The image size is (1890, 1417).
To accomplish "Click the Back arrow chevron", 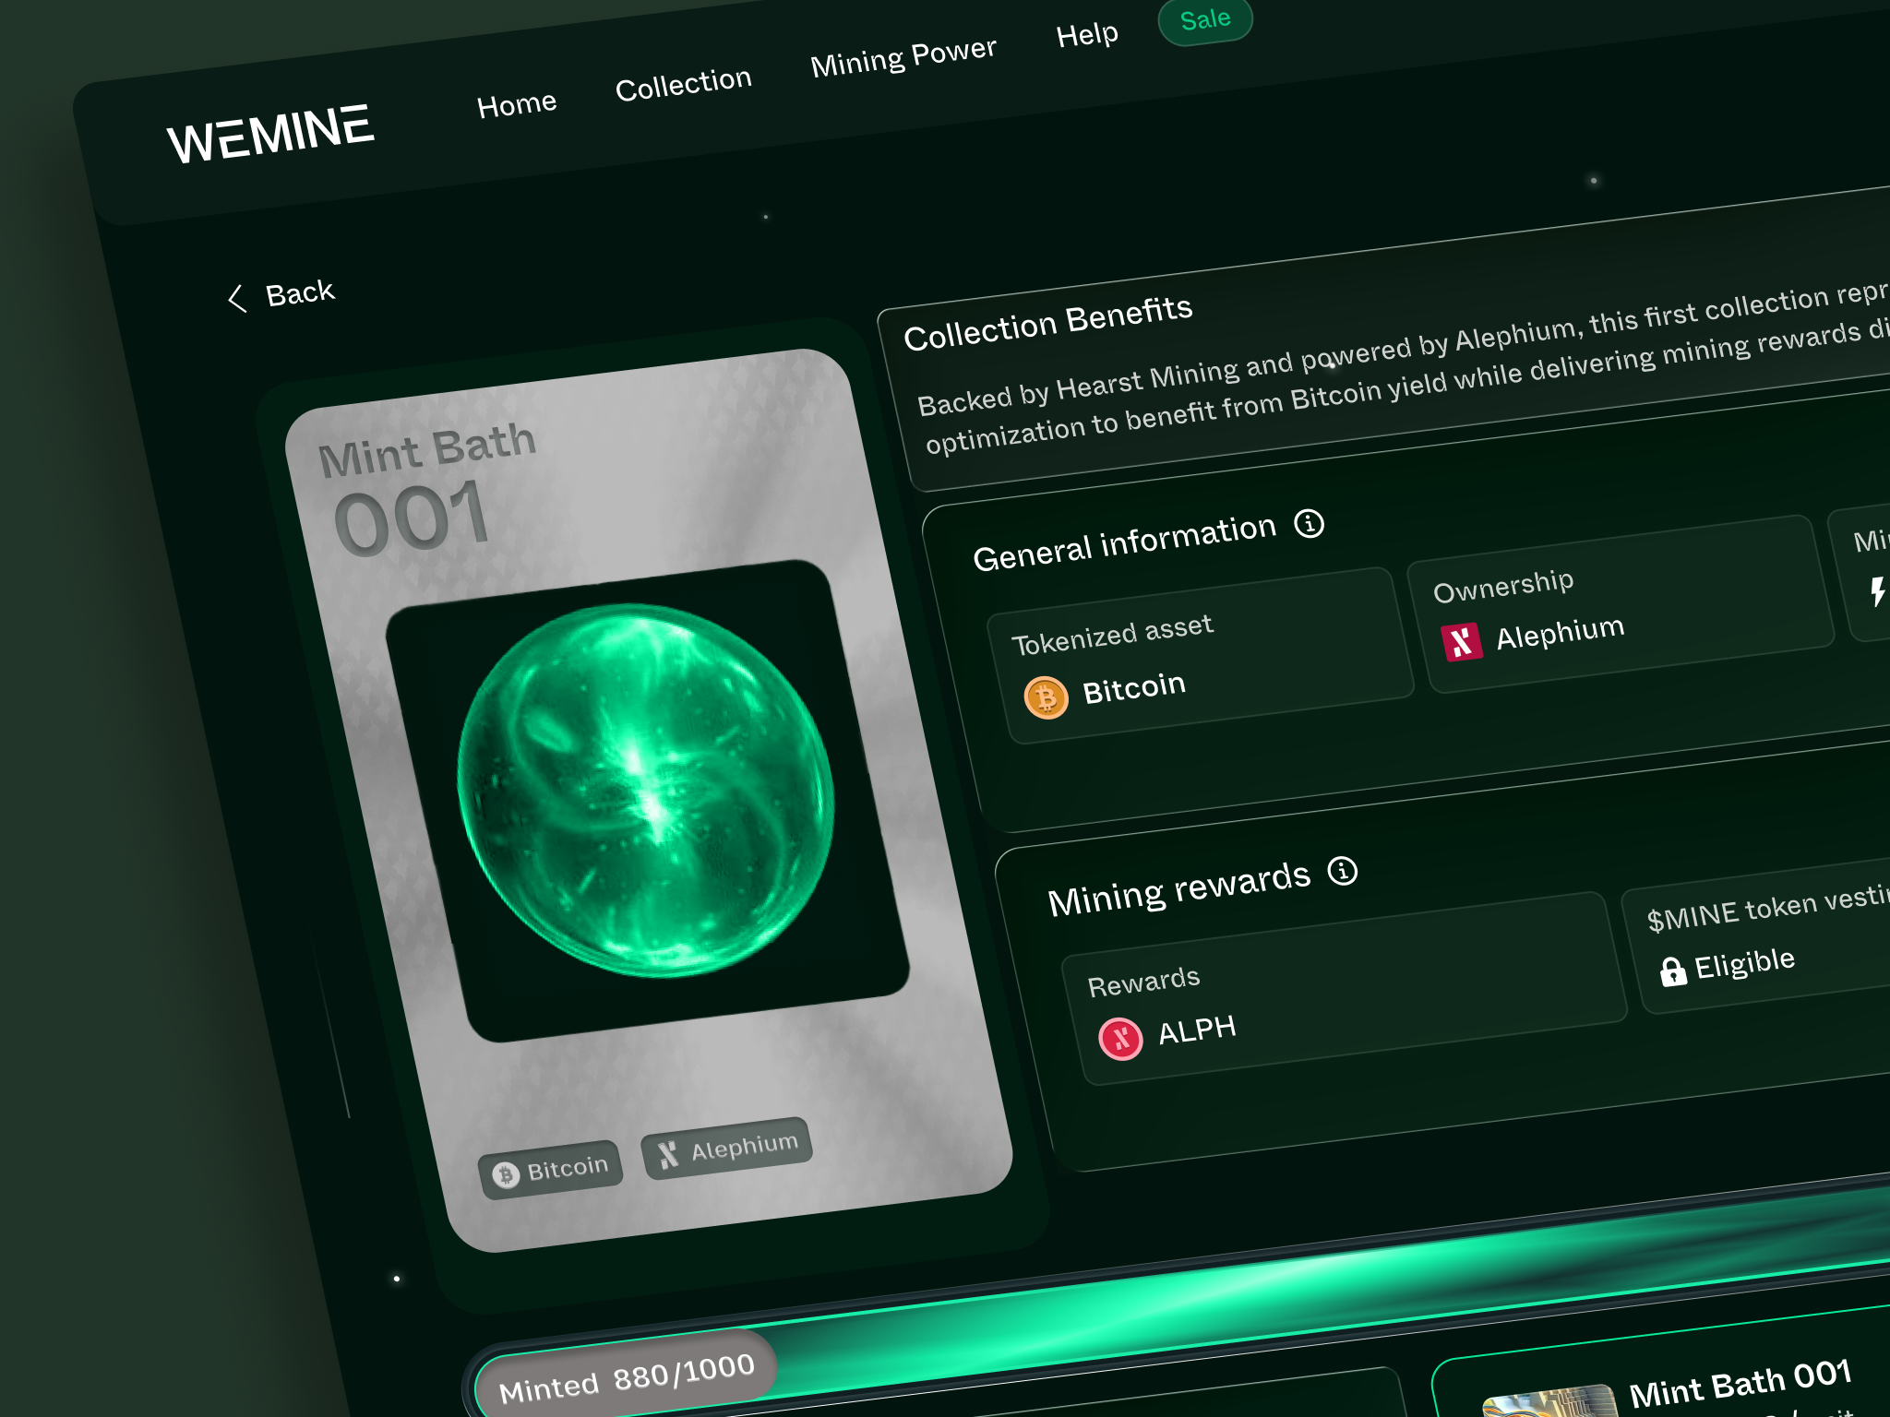I will (x=236, y=298).
